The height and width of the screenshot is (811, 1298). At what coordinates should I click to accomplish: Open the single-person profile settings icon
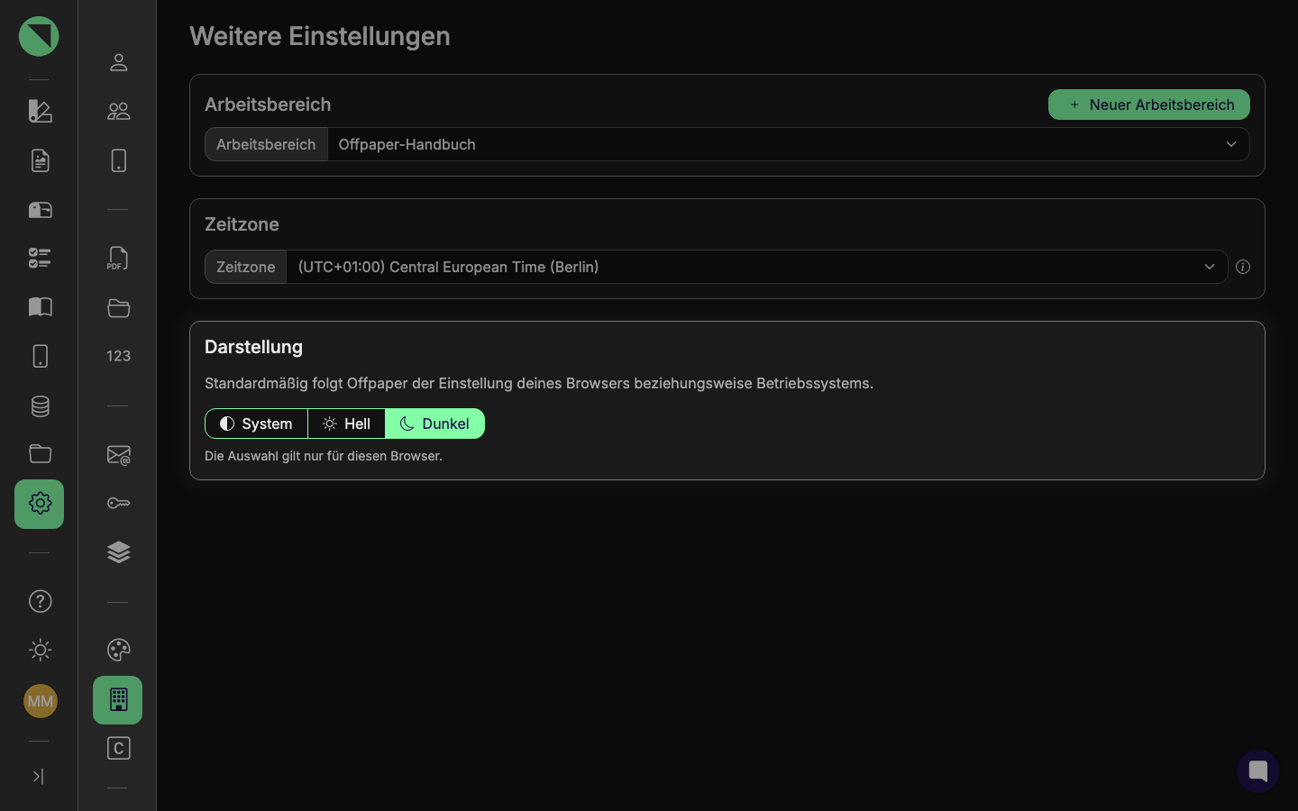pos(118,62)
